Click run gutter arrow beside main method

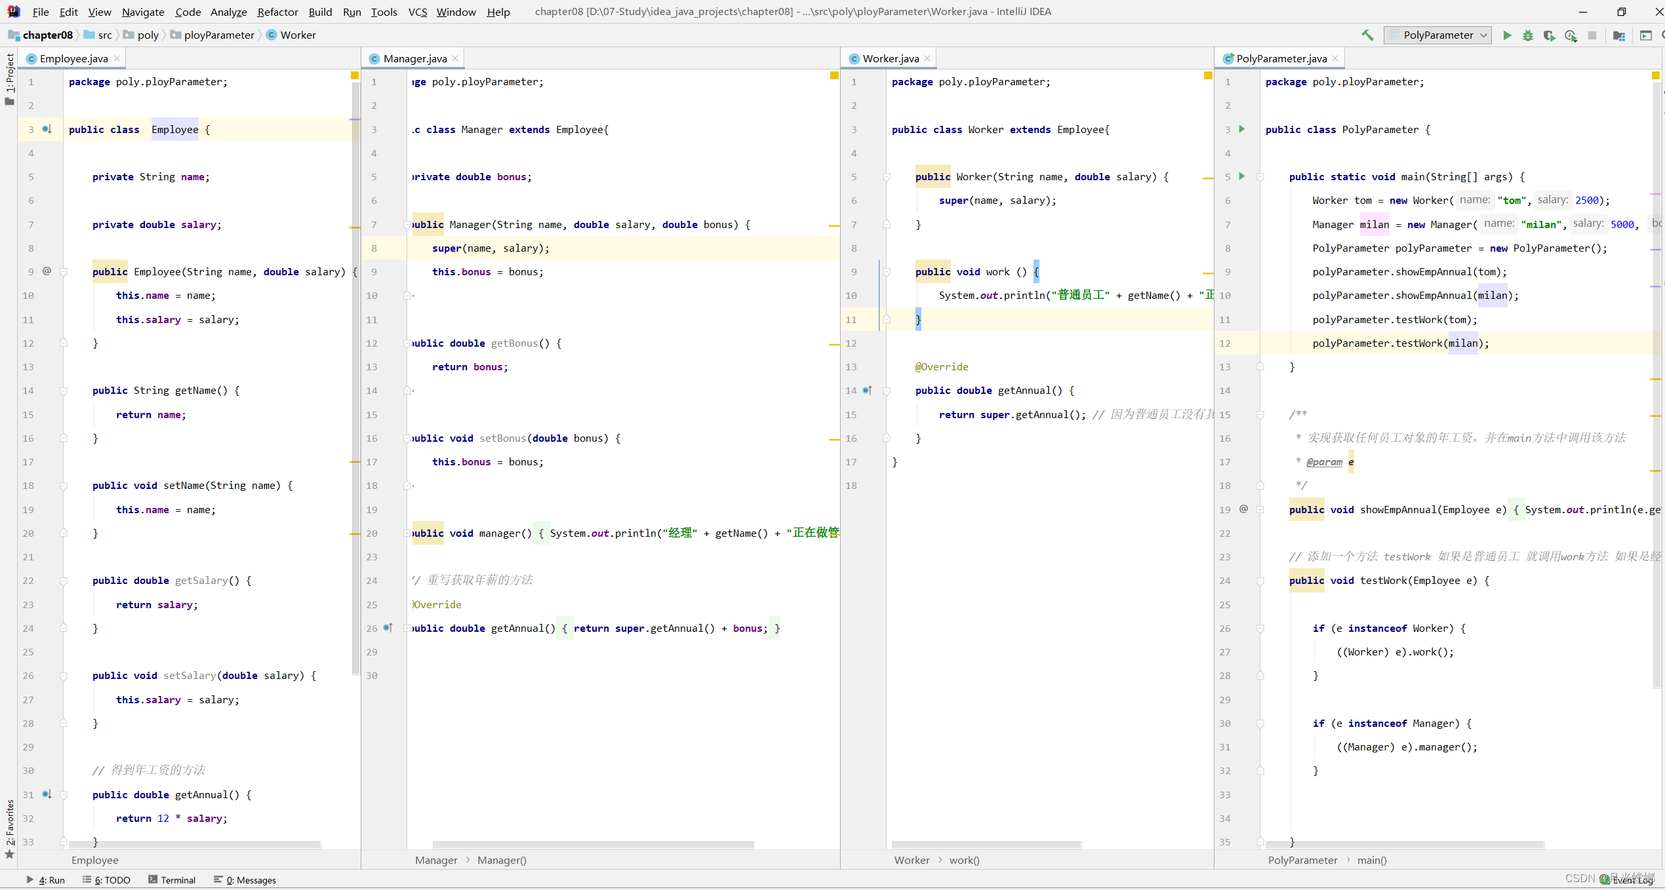click(x=1241, y=176)
